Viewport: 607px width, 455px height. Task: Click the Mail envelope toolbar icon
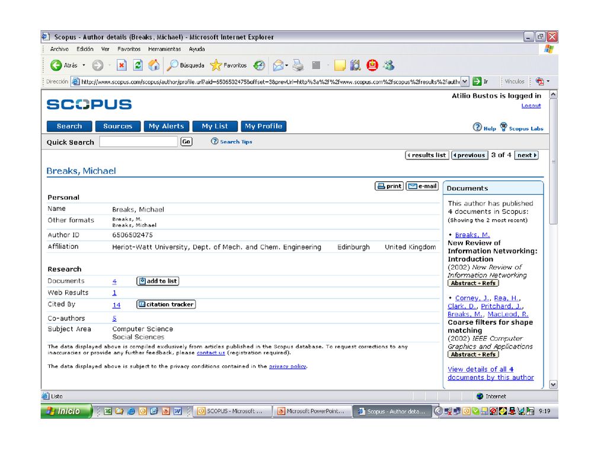pyautogui.click(x=278, y=65)
